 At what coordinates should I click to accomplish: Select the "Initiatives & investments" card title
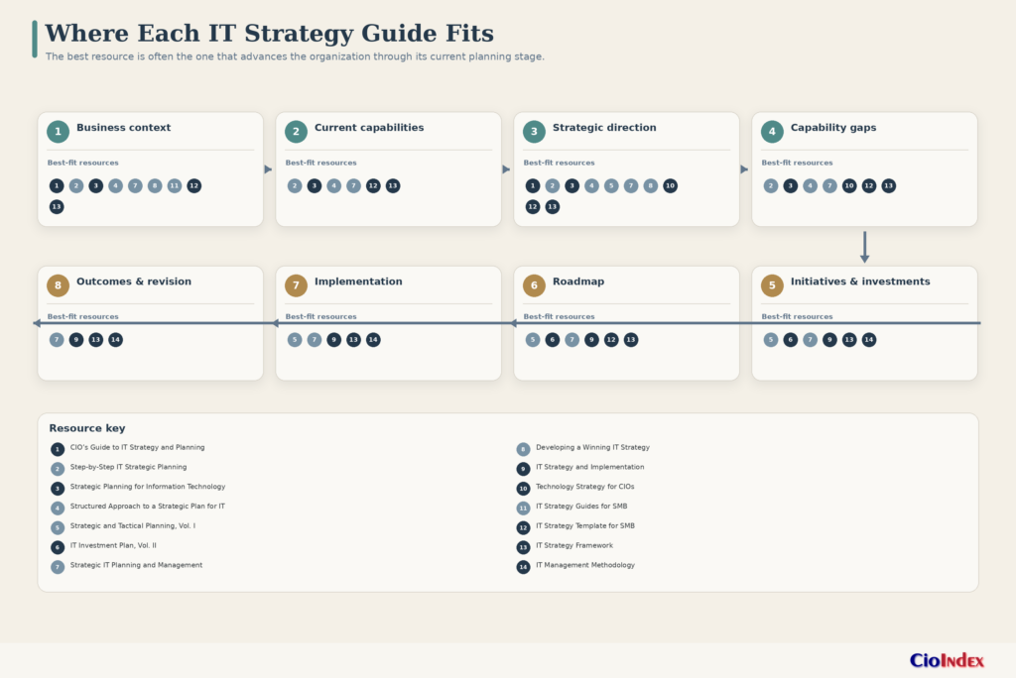pos(860,282)
